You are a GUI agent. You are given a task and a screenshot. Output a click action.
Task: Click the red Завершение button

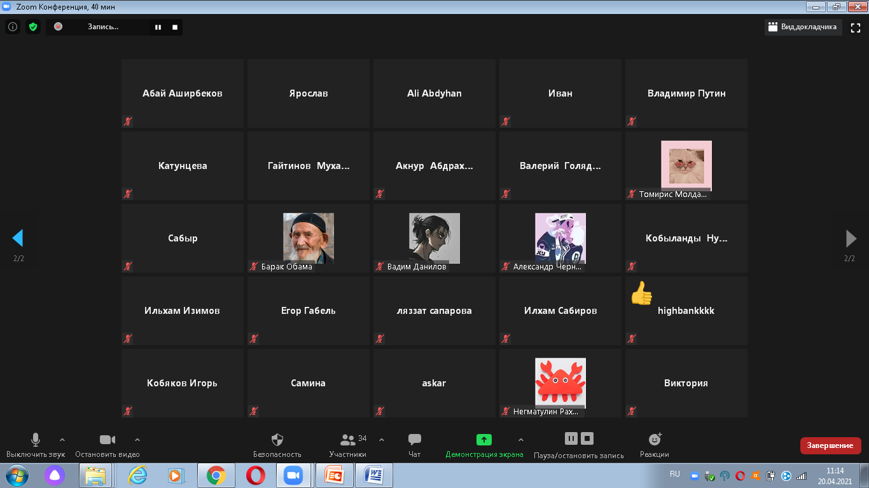pos(830,445)
